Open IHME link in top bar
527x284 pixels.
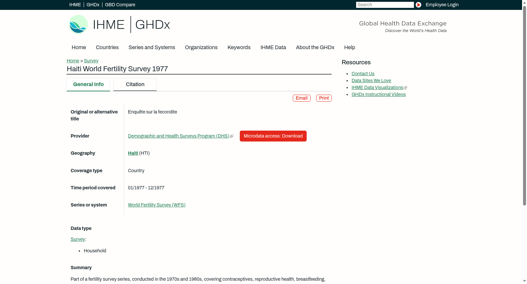point(75,5)
